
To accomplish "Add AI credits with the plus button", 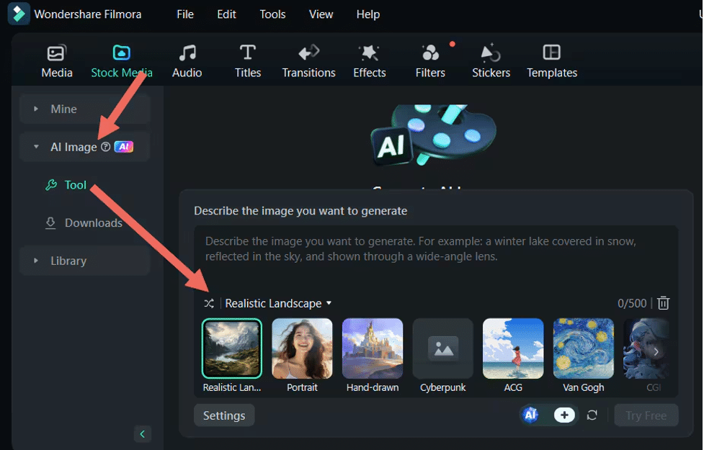I will click(564, 415).
